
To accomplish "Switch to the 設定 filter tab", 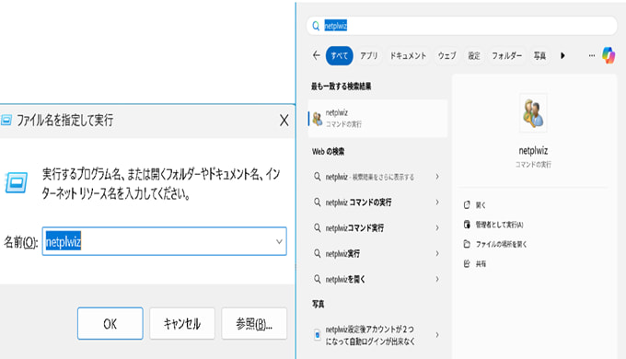I will coord(474,55).
